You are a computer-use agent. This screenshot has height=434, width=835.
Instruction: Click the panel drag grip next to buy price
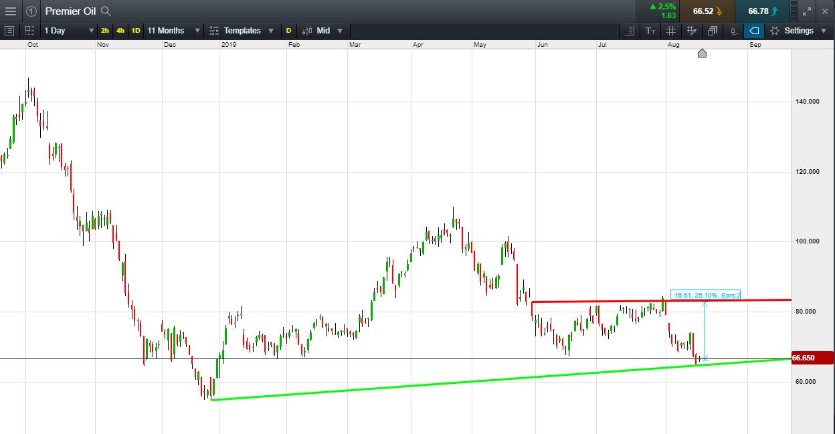794,11
